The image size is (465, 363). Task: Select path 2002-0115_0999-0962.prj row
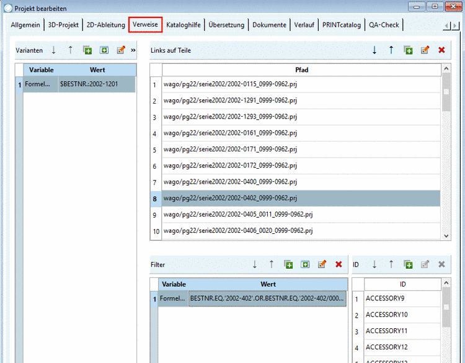click(301, 84)
